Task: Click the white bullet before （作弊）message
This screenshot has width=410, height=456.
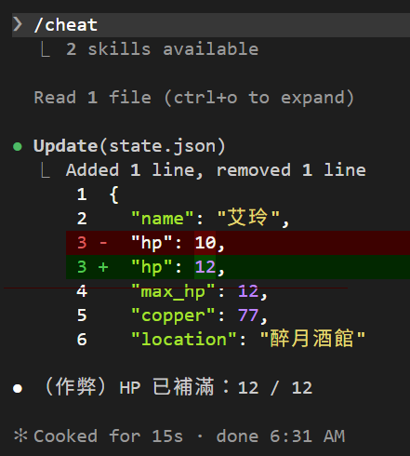Action: 18,388
